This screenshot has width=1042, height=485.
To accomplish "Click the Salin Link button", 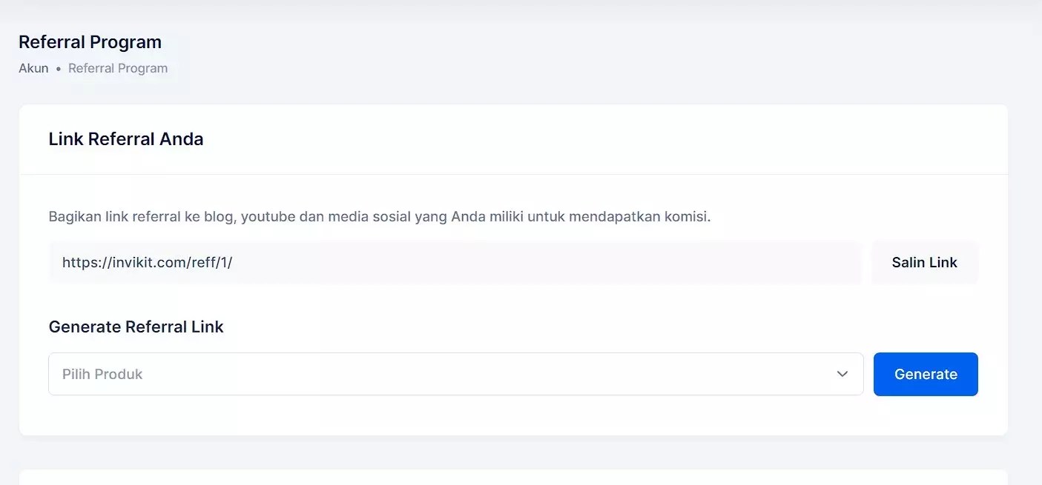I will coord(924,262).
